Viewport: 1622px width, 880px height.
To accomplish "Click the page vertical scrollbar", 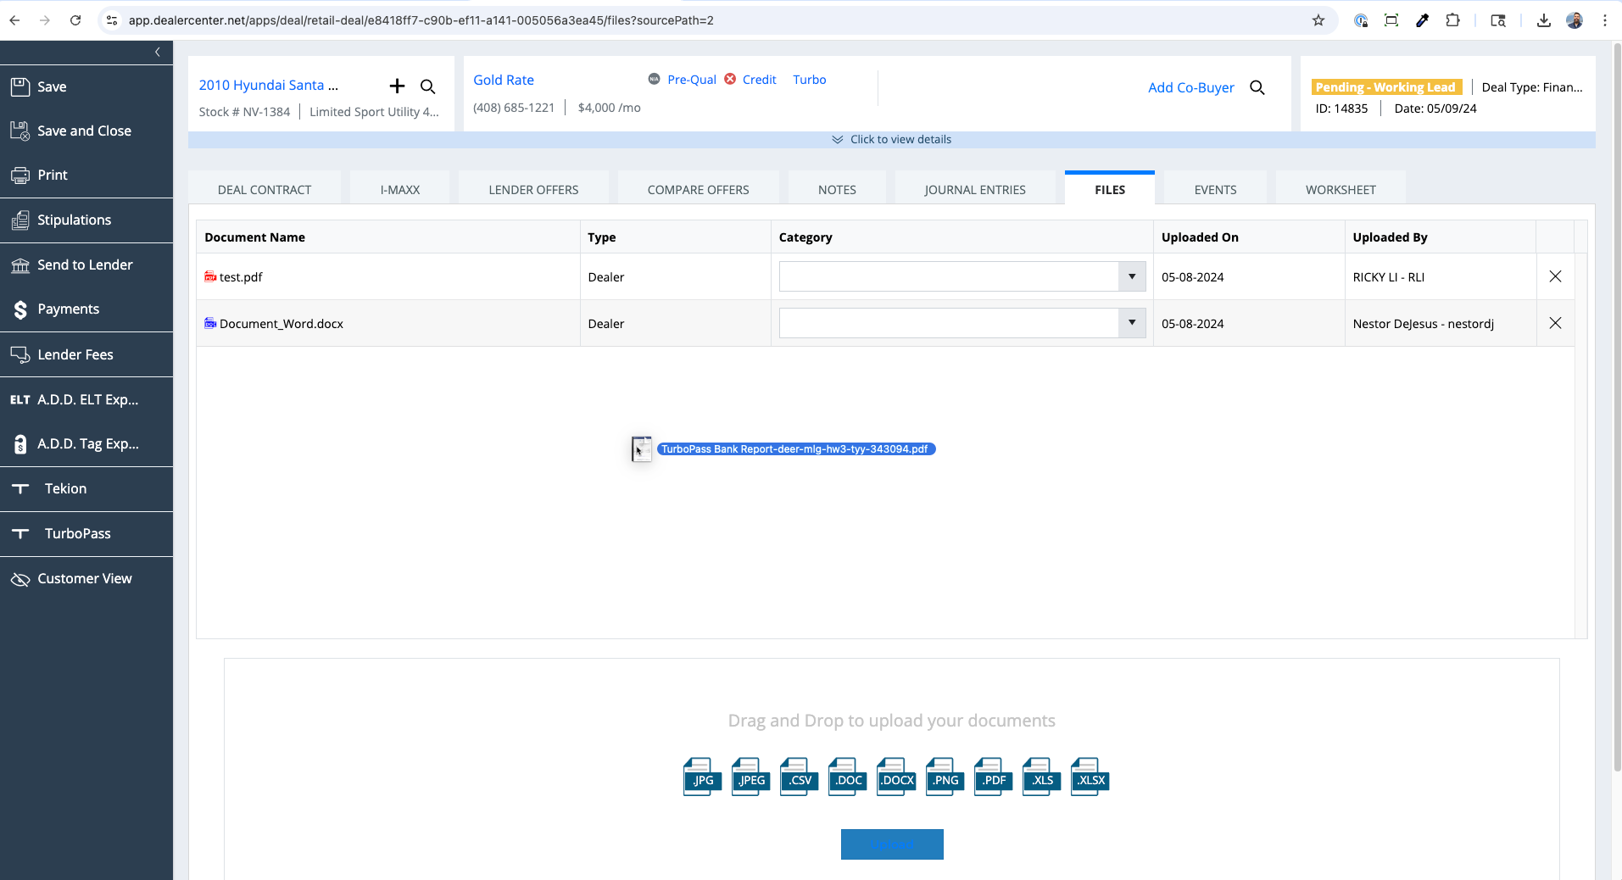I will (1616, 407).
